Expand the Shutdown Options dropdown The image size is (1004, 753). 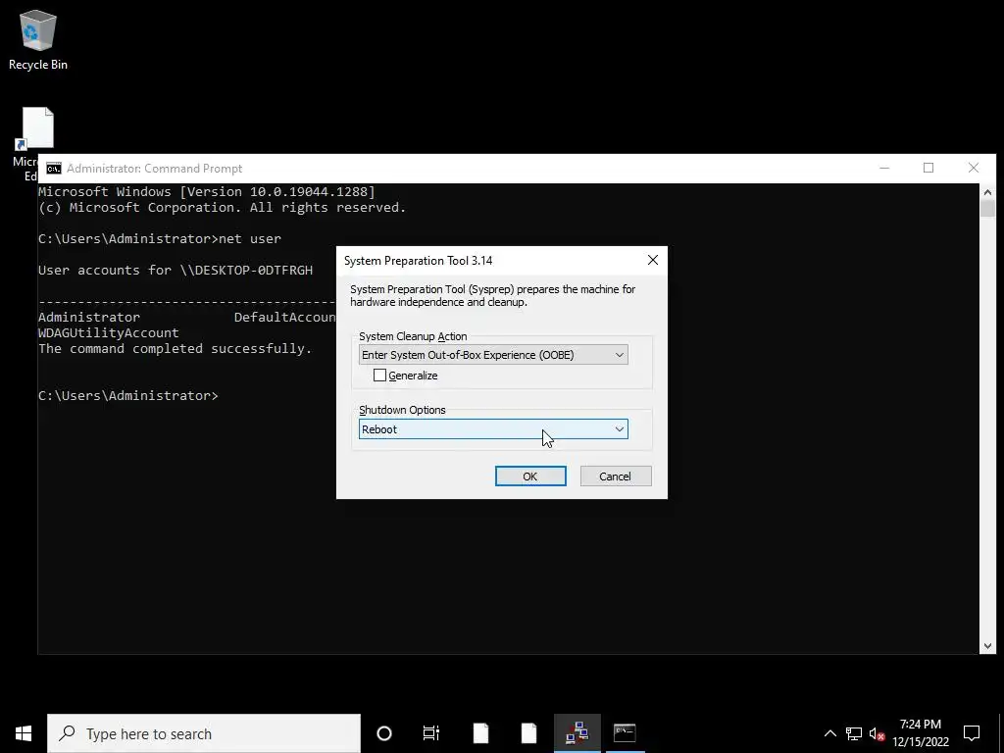point(493,429)
